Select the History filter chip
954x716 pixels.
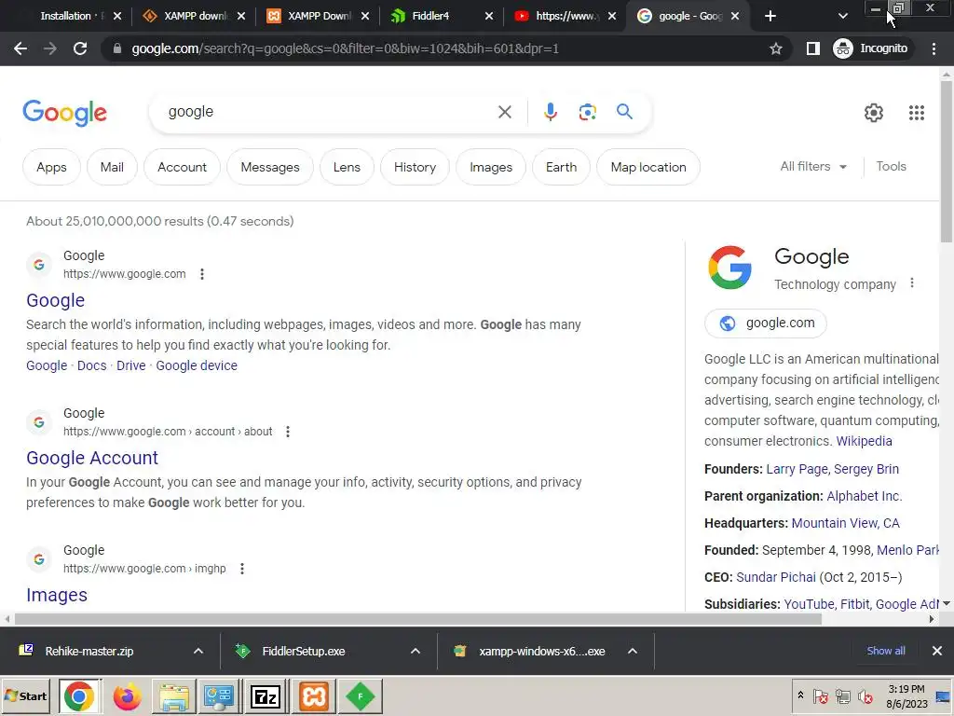coord(415,167)
